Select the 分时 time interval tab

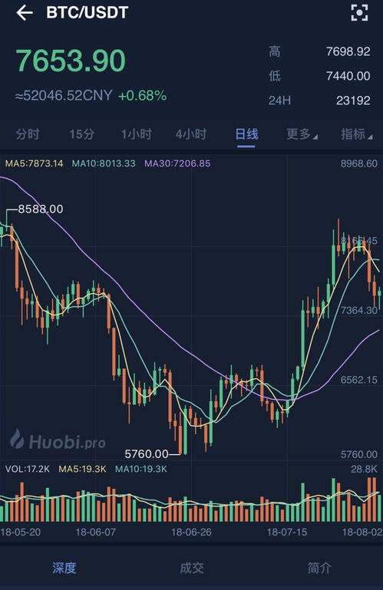tap(28, 134)
